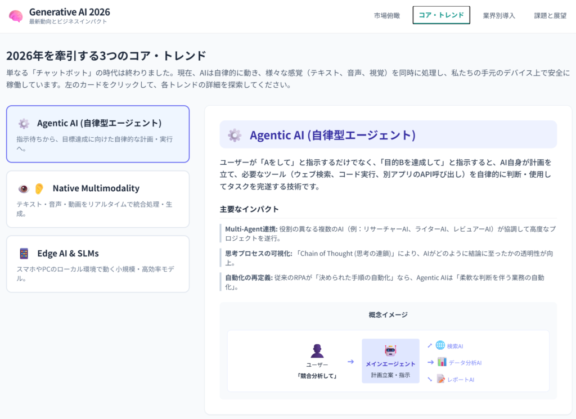Image resolution: width=576 pixels, height=419 pixels.
Task: Click the gear icon in Agentic AI card
Action: point(24,123)
